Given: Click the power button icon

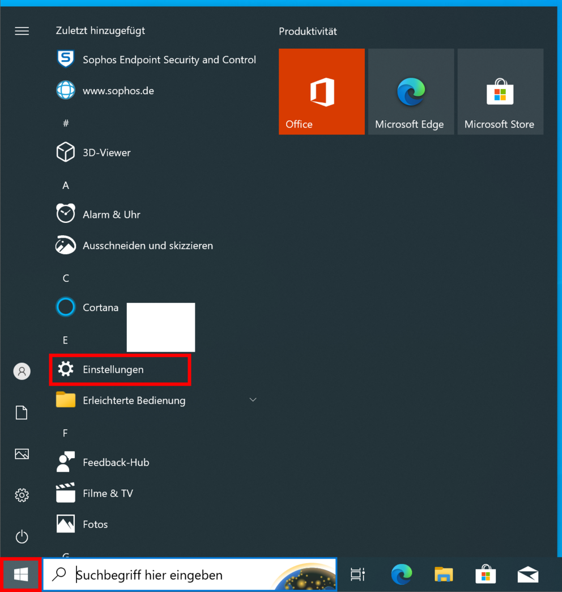Looking at the screenshot, I should 22,536.
